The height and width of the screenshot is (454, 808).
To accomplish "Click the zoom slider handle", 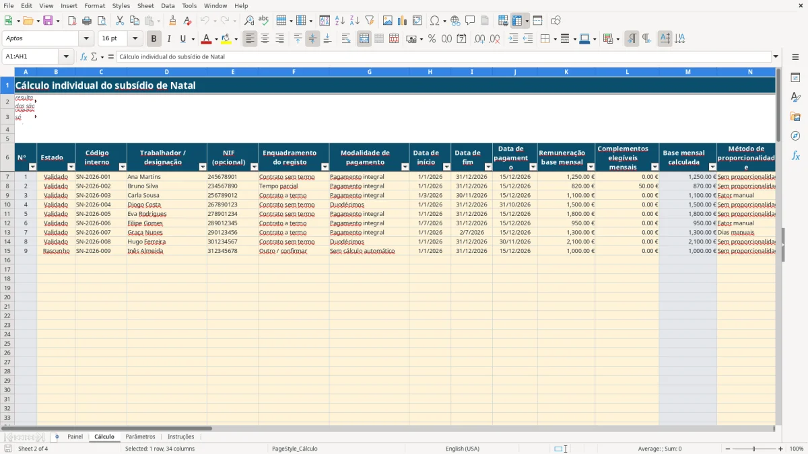I will coord(753,449).
